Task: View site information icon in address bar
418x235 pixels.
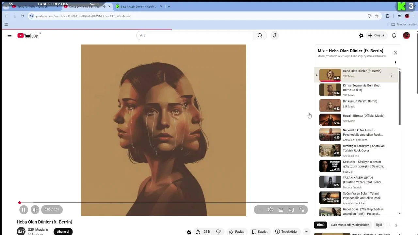Action: click(x=31, y=16)
